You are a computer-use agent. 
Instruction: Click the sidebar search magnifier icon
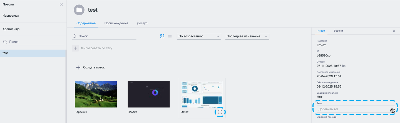(x=5, y=42)
